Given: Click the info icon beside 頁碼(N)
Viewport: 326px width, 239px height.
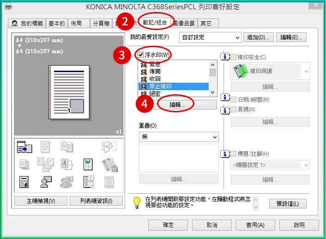Looking at the screenshot, I should 225,110.
